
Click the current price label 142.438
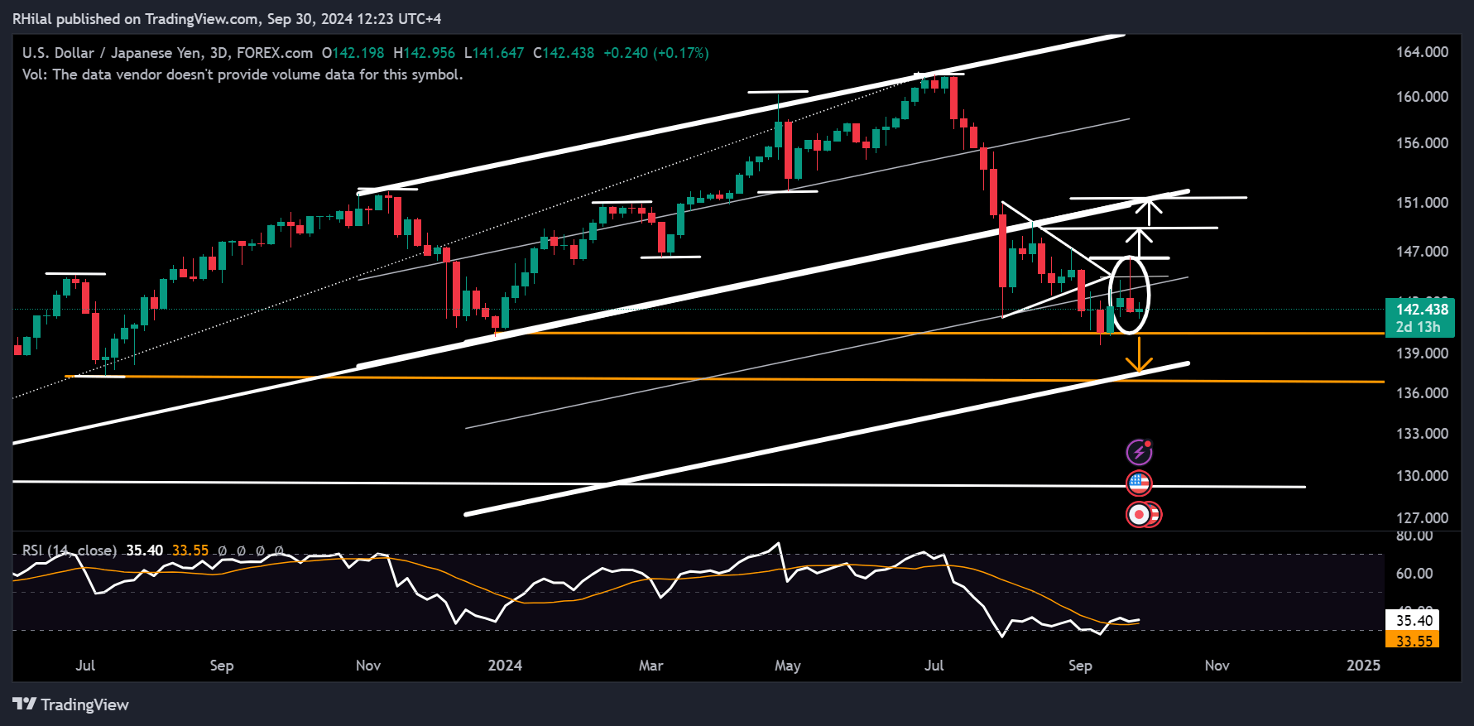[1422, 310]
